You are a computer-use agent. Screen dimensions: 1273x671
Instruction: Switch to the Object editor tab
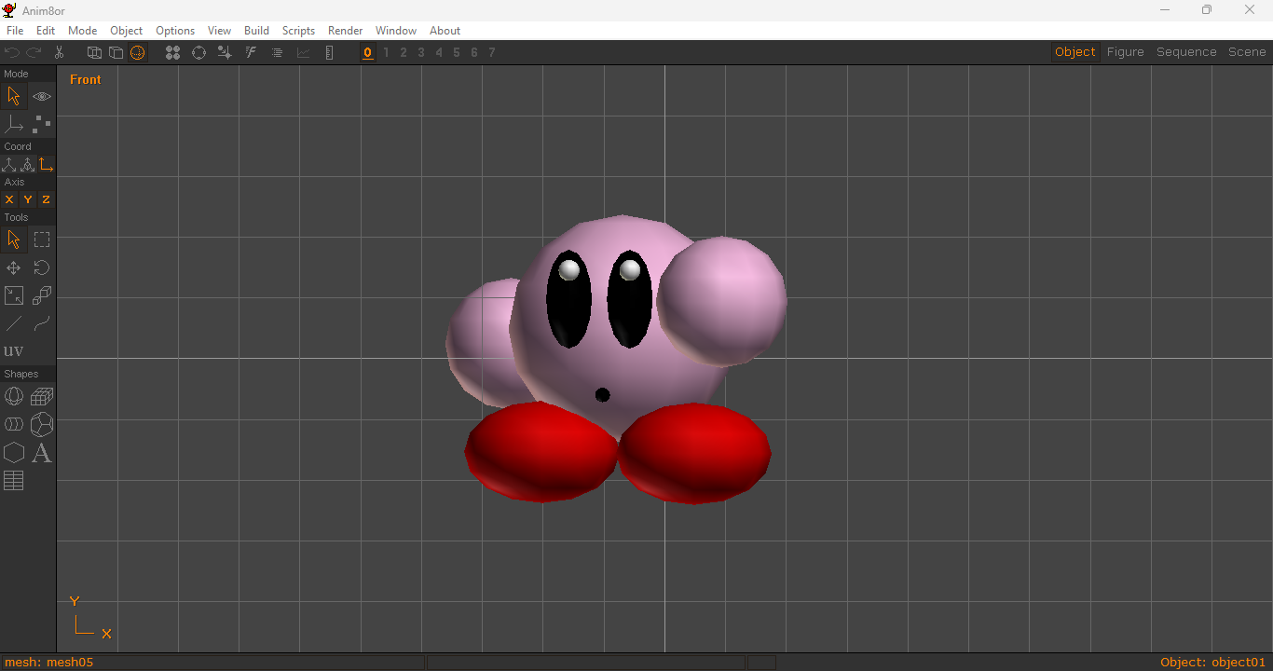1075,52
